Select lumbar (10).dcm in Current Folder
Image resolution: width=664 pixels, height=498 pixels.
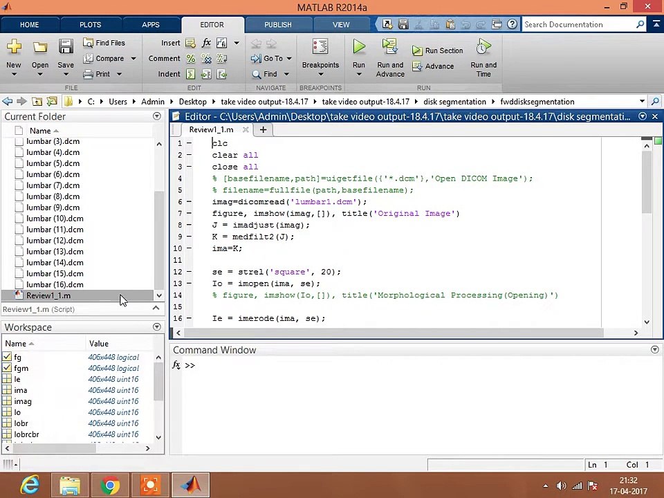[x=55, y=219]
